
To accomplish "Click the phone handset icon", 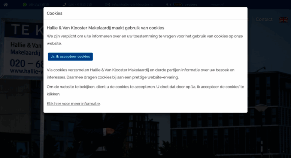I will [x=64, y=4].
